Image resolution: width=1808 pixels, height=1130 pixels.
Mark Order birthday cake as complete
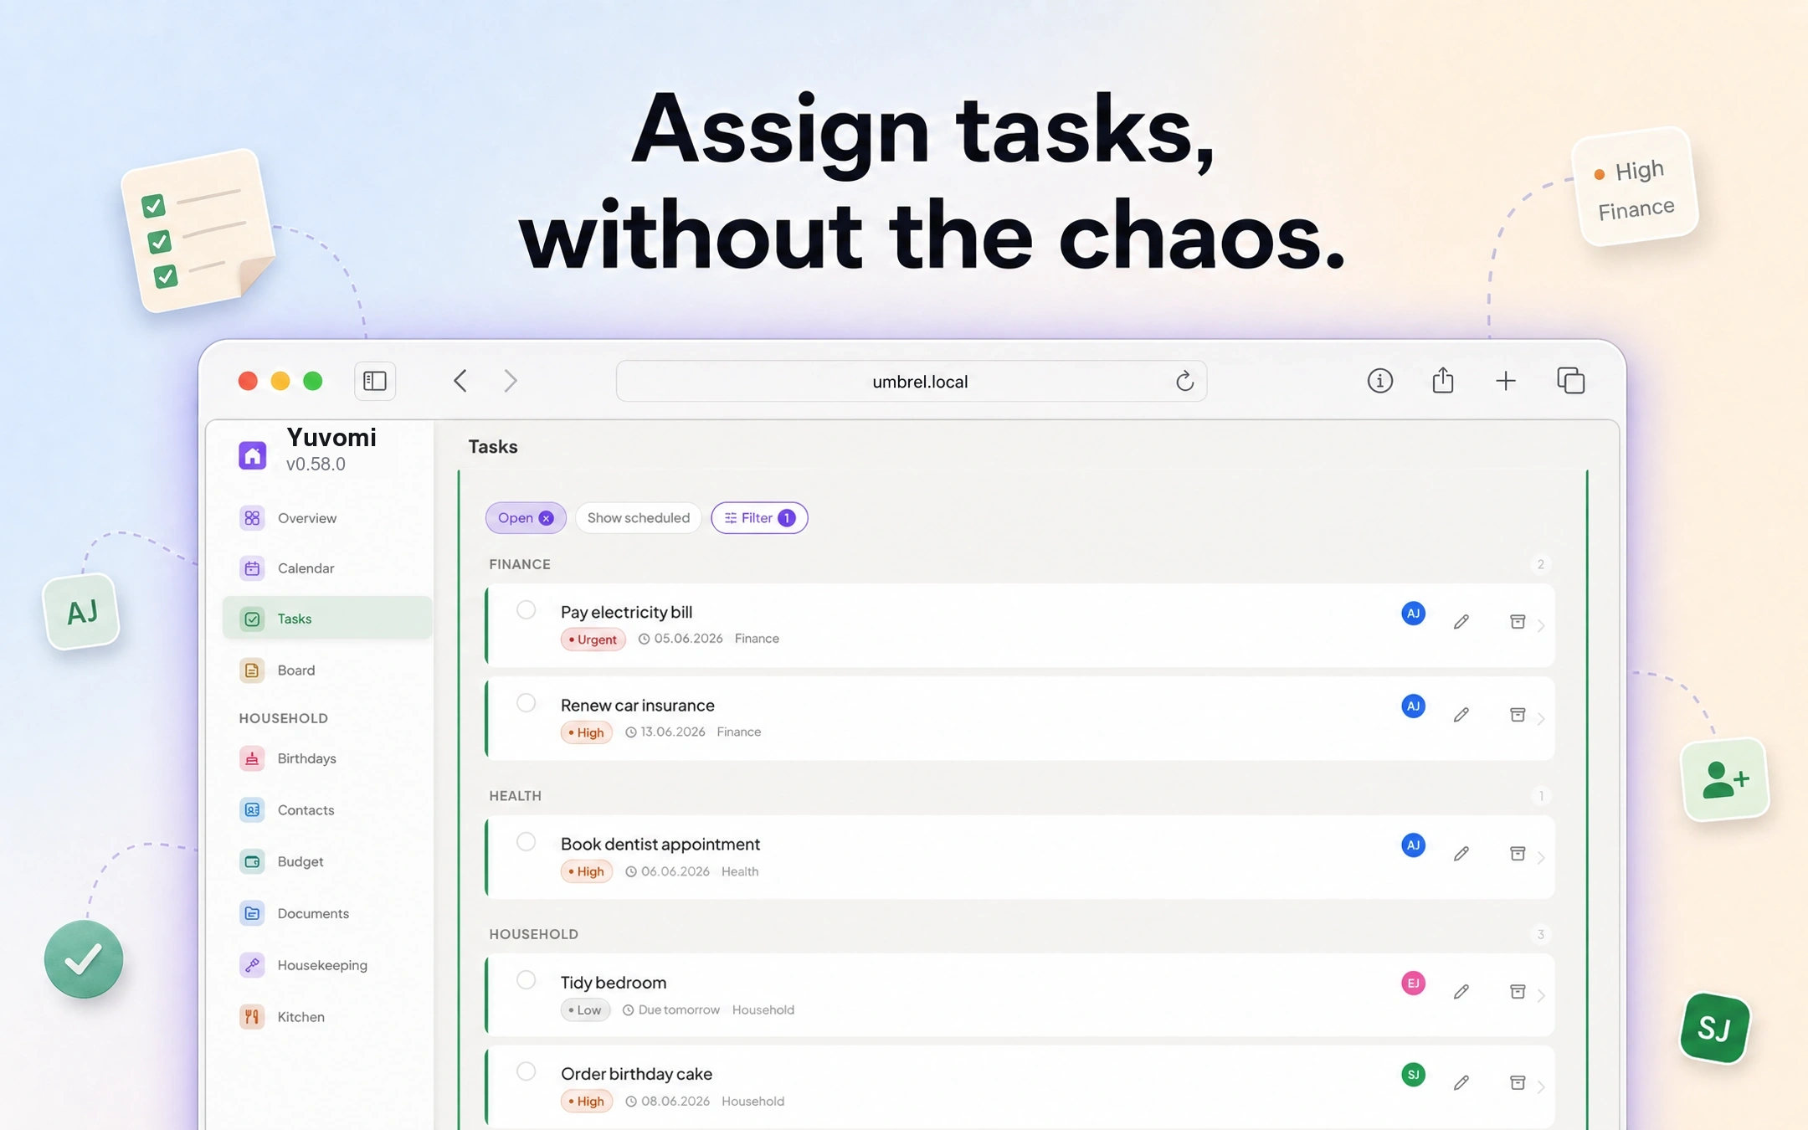pyautogui.click(x=526, y=1071)
